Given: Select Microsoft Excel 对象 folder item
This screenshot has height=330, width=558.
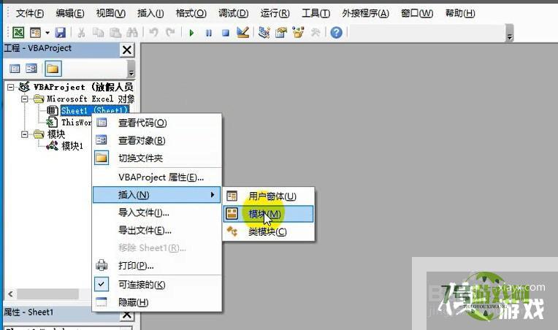Looking at the screenshot, I should click(91, 99).
